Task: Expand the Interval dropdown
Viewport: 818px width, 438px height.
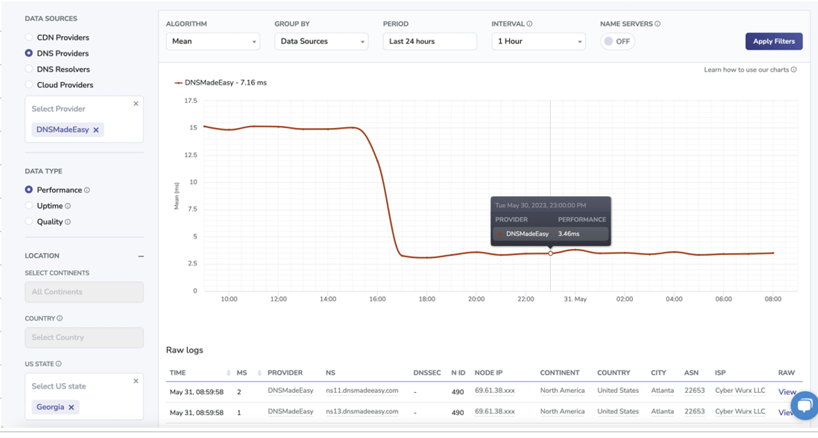Action: click(538, 42)
